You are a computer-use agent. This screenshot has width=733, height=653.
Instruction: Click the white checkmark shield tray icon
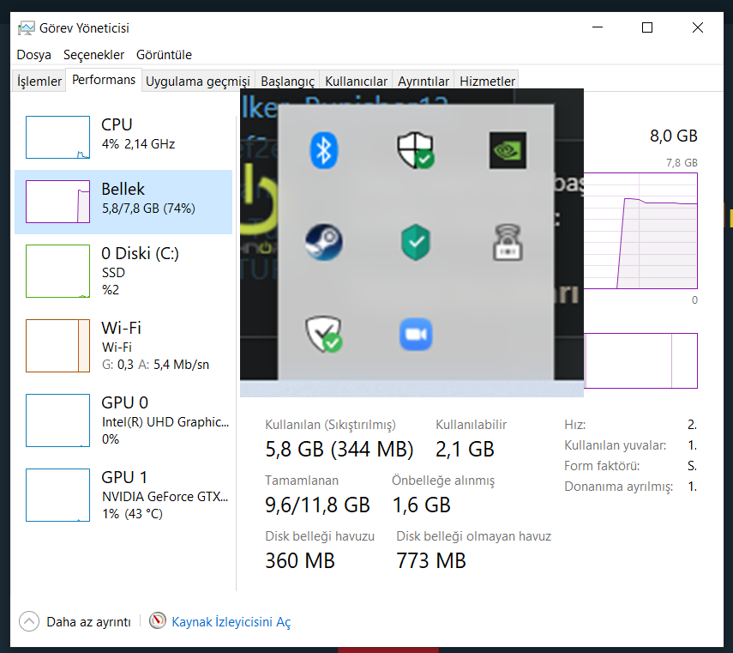click(x=323, y=335)
